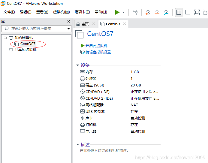The image size is (208, 163).
Task: Open the 编辑(E) menu
Action: (x=26, y=12)
